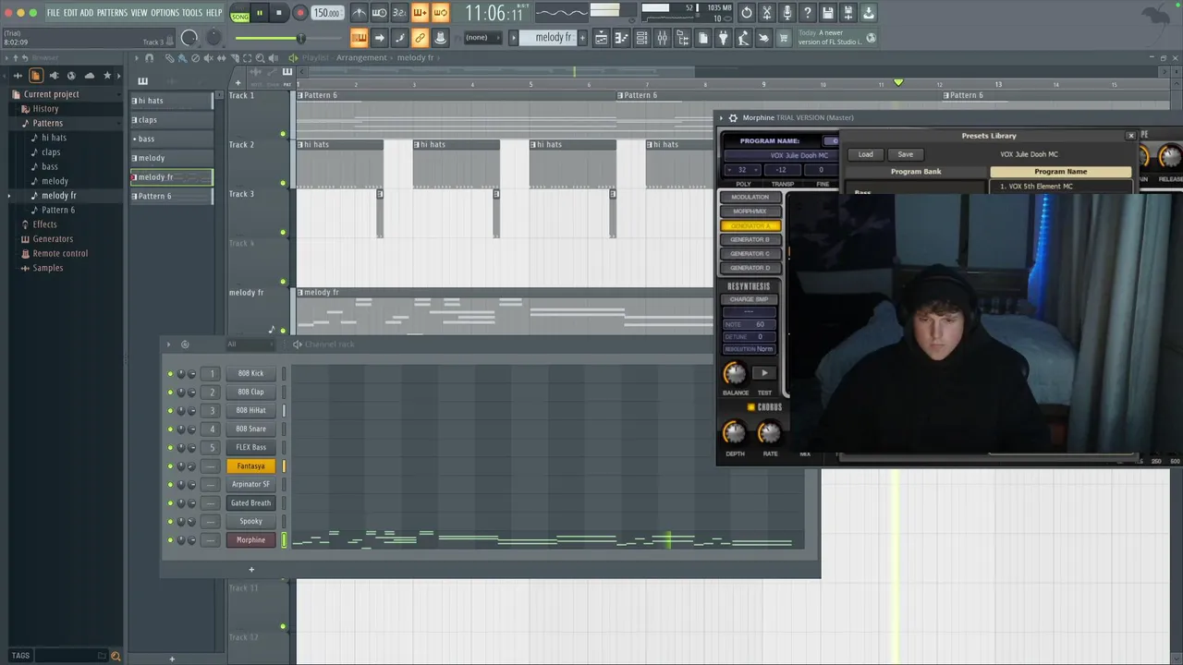Open the TOOLS menu
This screenshot has width=1183, height=665.
point(192,13)
